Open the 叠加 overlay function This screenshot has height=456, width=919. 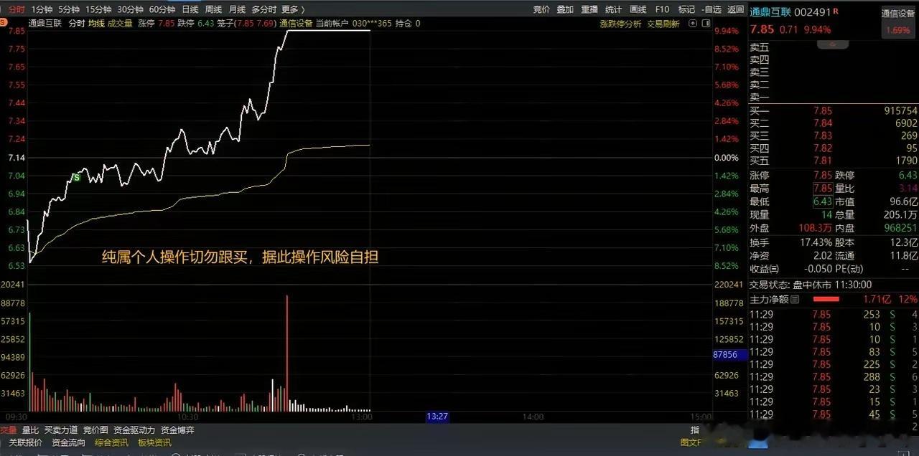(x=564, y=9)
